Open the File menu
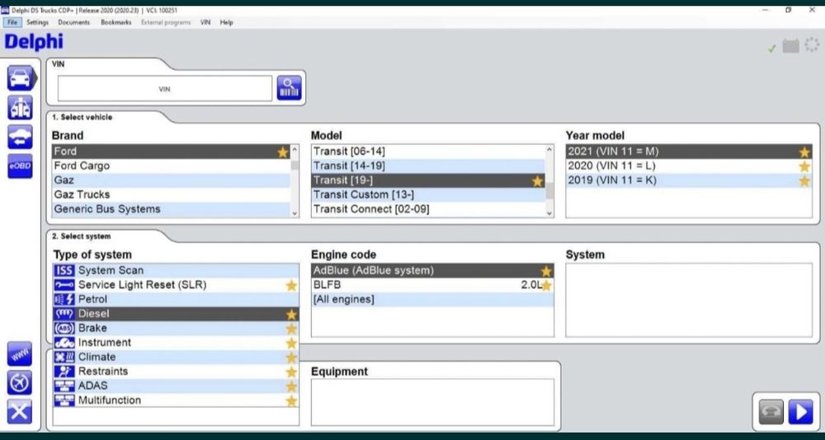Screen dimensions: 825x440 click(12, 22)
